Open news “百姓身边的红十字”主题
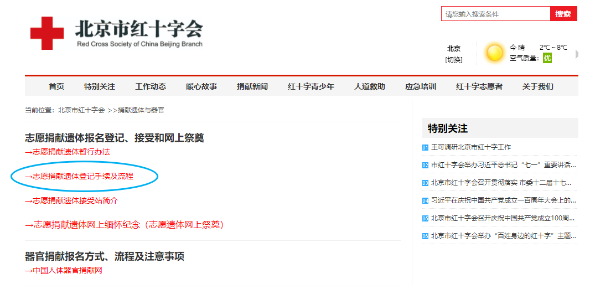Viewport: 590px width, 294px height. [504, 236]
